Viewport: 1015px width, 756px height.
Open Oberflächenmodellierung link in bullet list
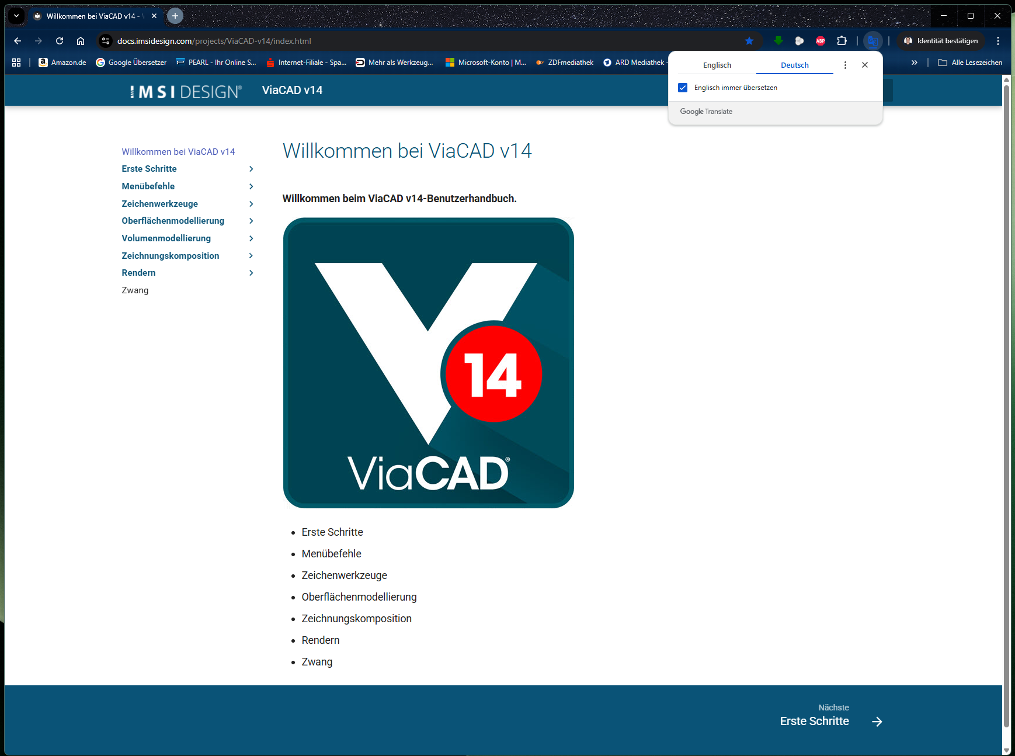click(359, 597)
